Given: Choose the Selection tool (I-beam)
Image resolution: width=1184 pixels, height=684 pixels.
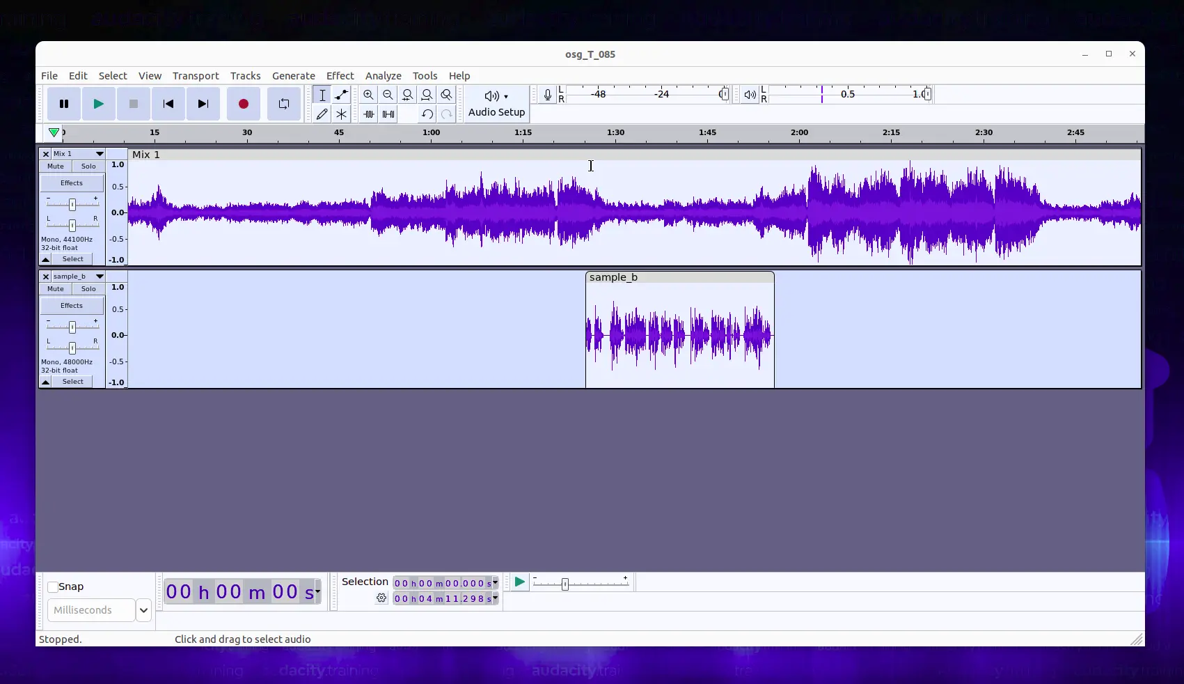Looking at the screenshot, I should coord(322,95).
